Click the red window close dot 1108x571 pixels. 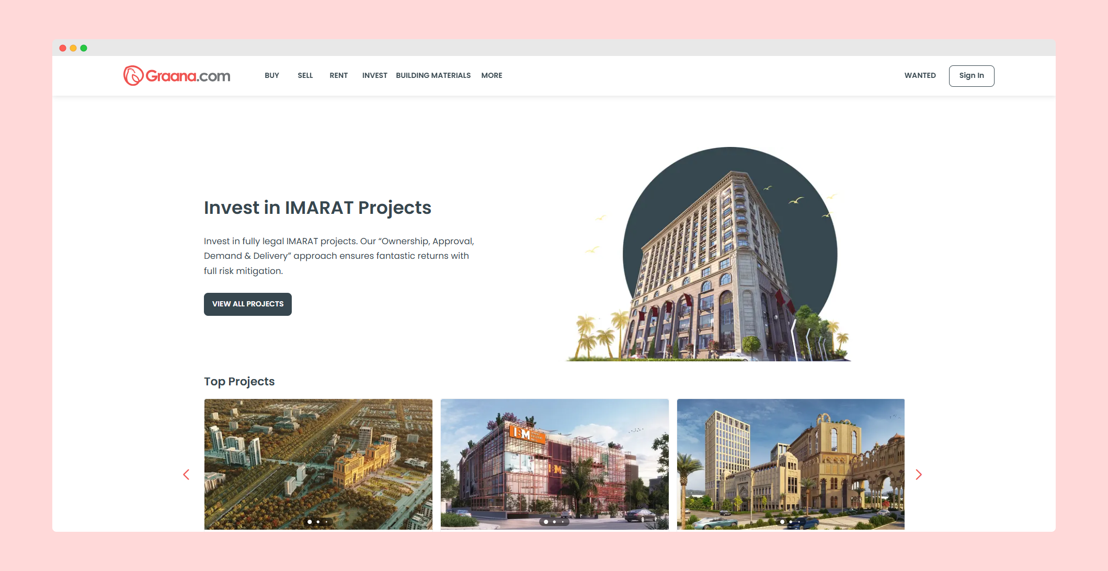click(x=63, y=48)
